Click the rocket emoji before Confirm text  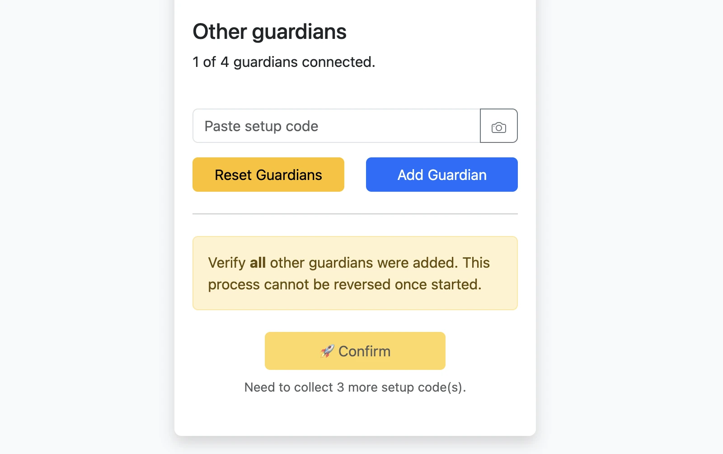[327, 350]
